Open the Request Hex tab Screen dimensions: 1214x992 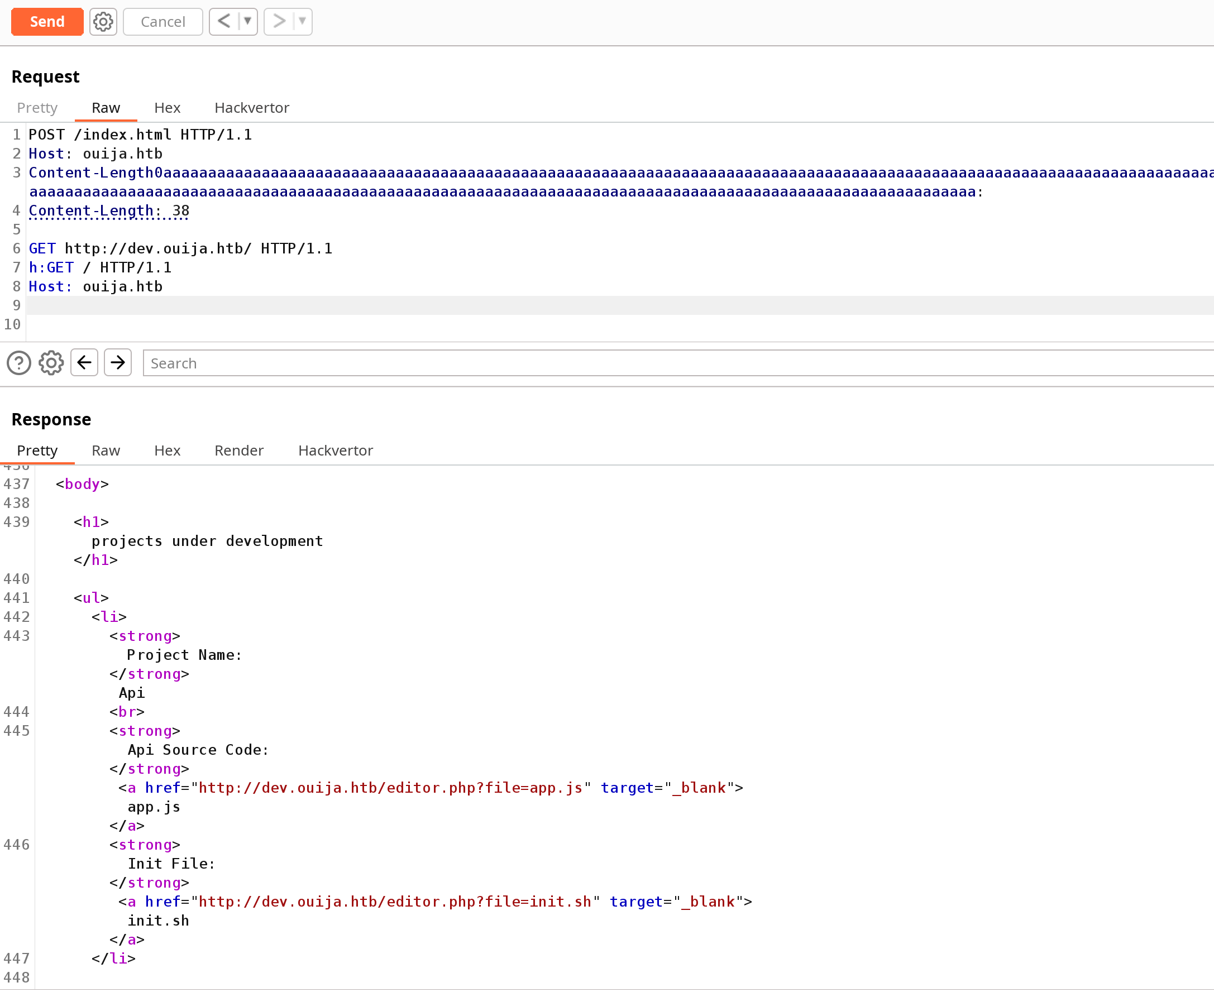point(167,107)
